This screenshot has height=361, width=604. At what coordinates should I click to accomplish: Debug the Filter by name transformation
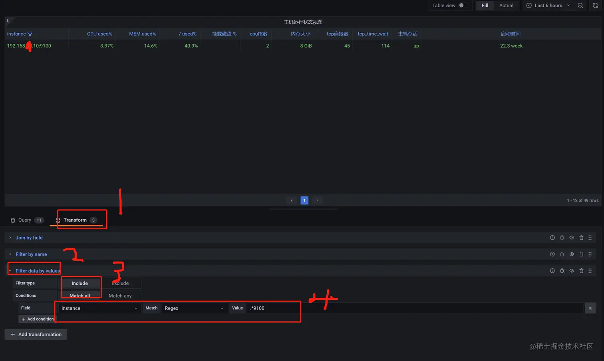point(562,254)
